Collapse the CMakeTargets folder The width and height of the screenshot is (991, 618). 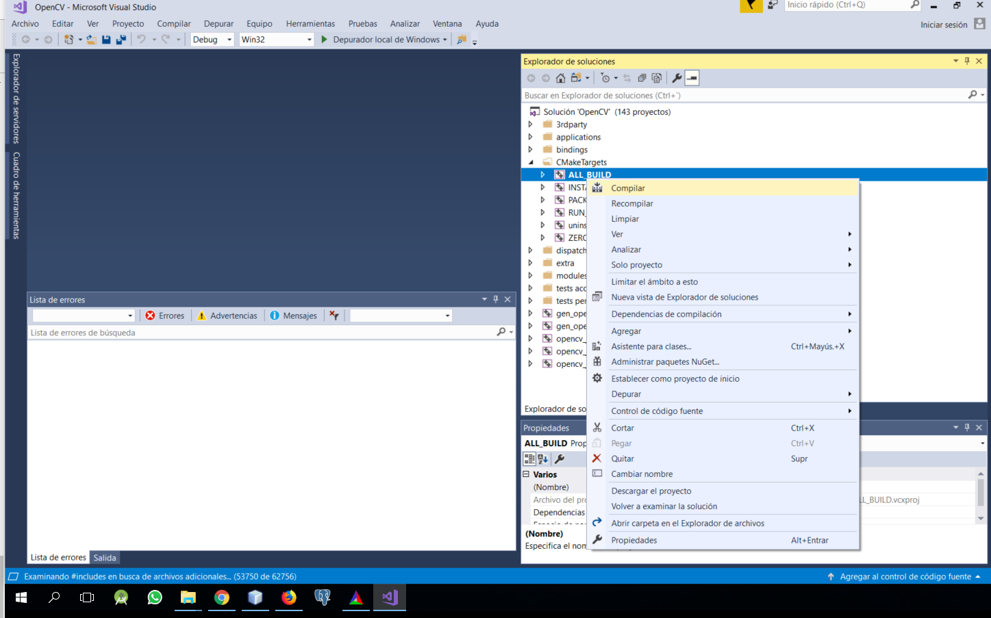click(531, 162)
